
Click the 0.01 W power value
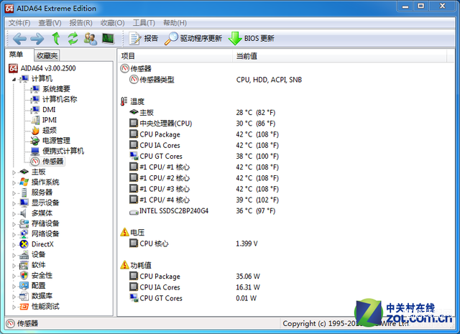(x=246, y=298)
